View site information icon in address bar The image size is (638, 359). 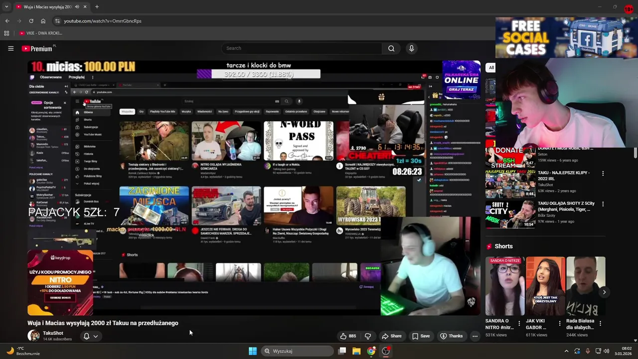pyautogui.click(x=57, y=21)
